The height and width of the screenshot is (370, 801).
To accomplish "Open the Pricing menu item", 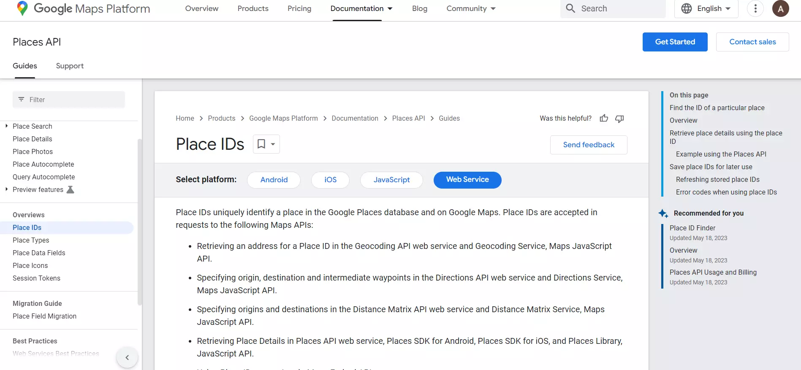I will coord(299,8).
